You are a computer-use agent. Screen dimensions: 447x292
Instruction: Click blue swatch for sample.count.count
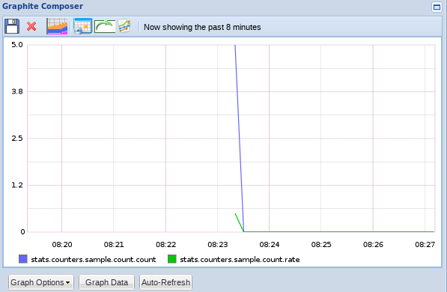[x=22, y=259]
